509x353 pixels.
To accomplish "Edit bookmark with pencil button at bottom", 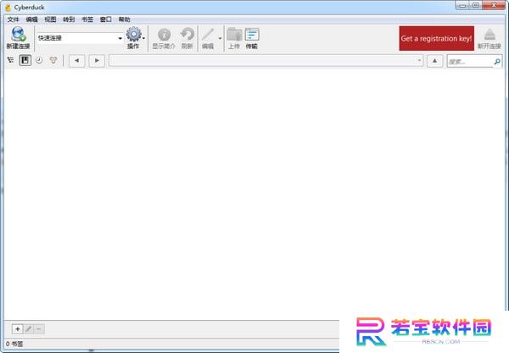I will pos(28,329).
